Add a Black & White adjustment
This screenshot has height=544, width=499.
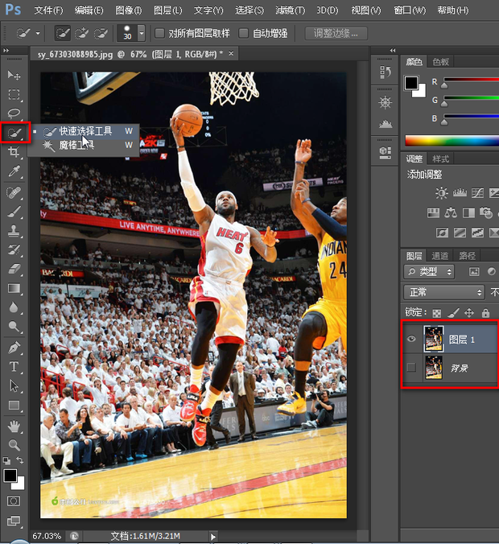pos(468,212)
